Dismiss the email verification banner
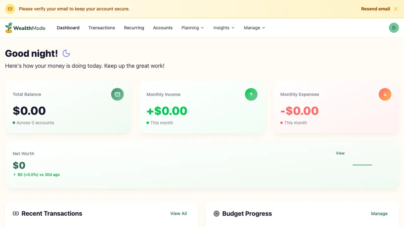Viewport: 404px width, 227px height. point(396,9)
